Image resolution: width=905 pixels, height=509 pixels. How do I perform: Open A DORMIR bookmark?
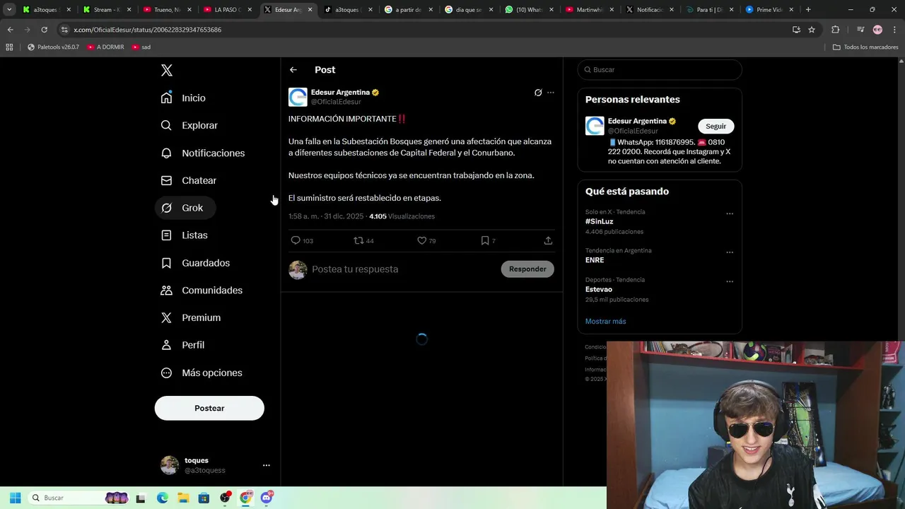click(x=105, y=47)
